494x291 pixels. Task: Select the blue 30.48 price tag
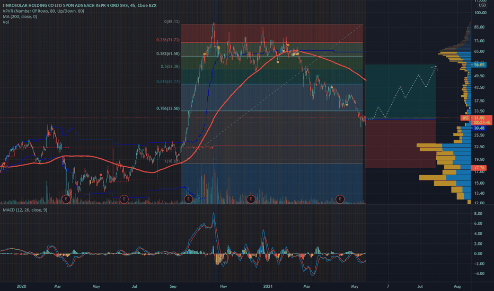tap(479, 128)
